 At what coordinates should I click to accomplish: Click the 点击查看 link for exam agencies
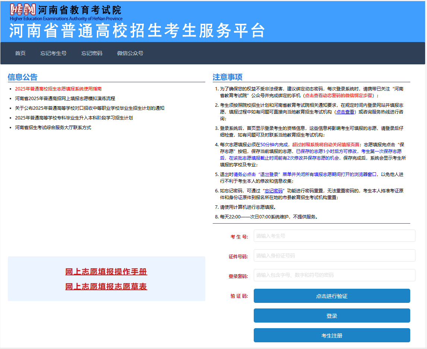[x=345, y=112]
